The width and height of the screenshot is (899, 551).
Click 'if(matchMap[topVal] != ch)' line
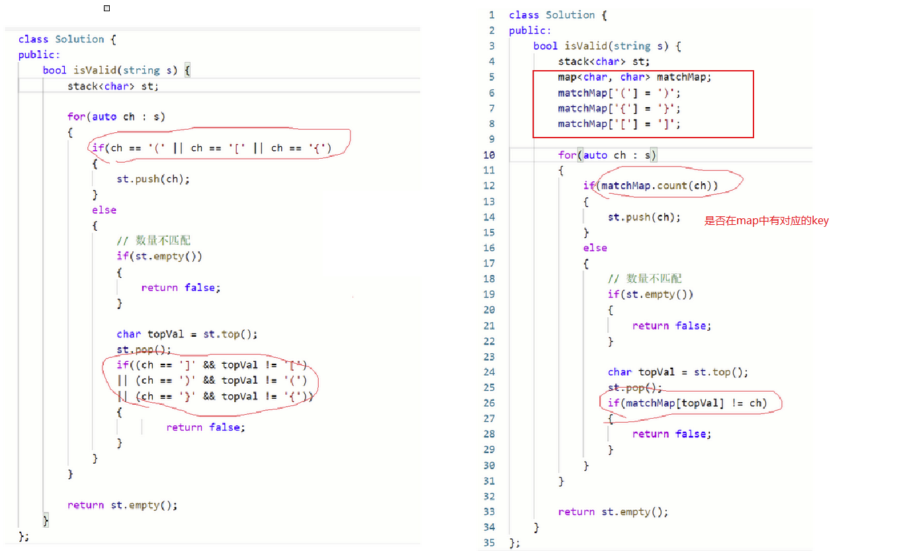coord(687,403)
